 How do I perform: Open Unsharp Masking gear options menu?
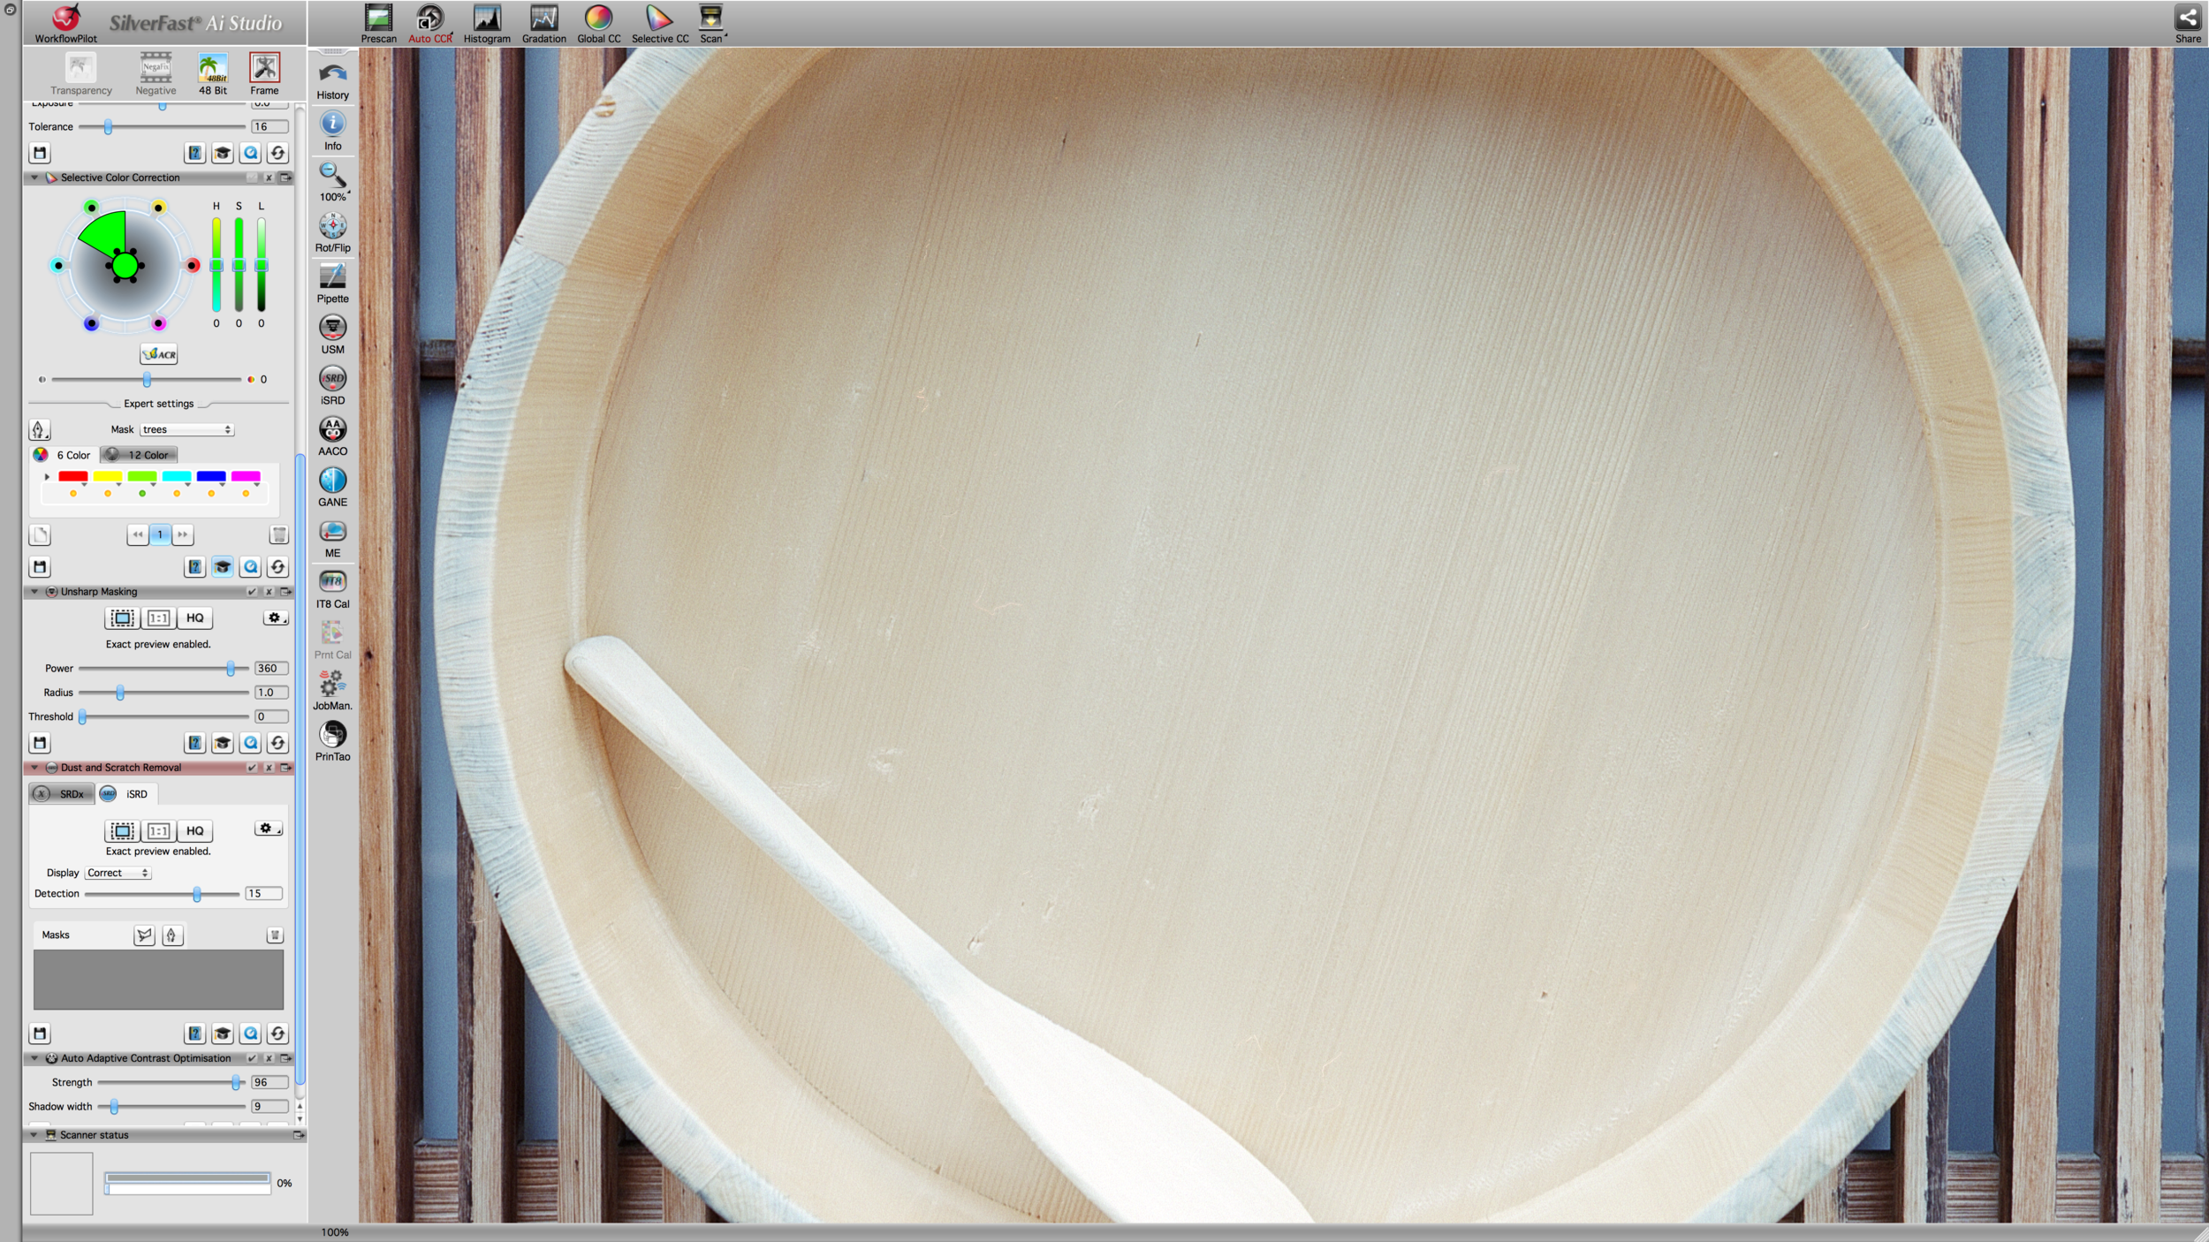pos(276,617)
